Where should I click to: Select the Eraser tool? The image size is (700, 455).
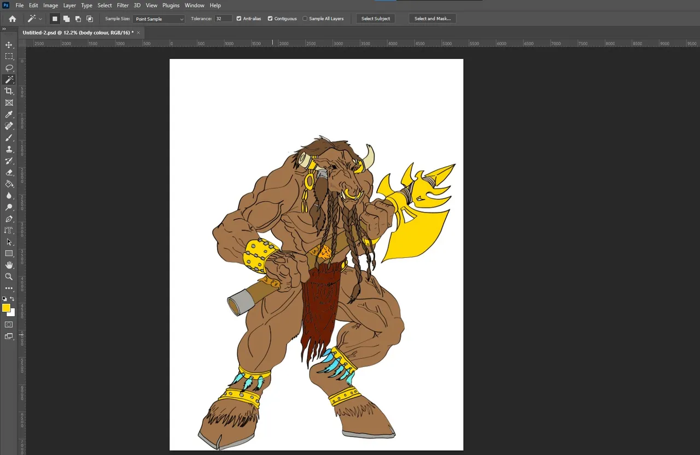pos(9,173)
